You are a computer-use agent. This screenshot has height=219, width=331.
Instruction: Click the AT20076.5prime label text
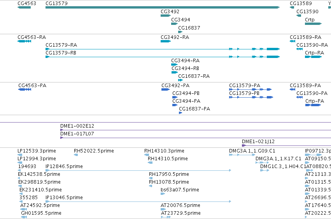[180, 205]
